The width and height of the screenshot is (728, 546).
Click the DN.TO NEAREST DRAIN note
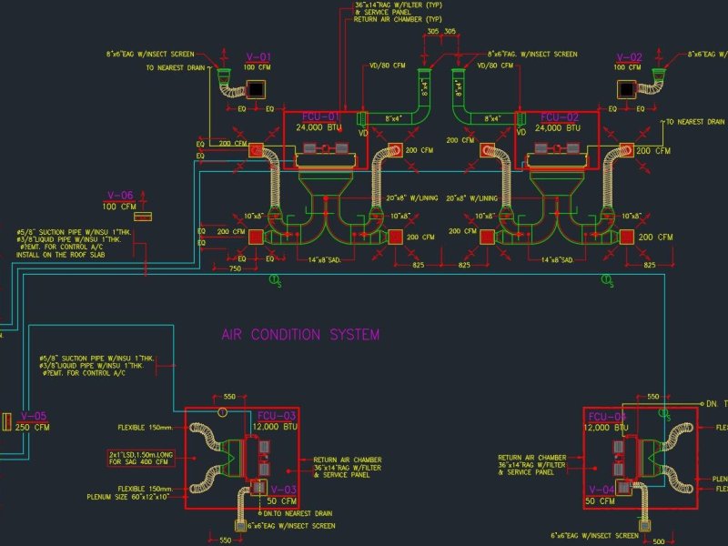tap(298, 513)
